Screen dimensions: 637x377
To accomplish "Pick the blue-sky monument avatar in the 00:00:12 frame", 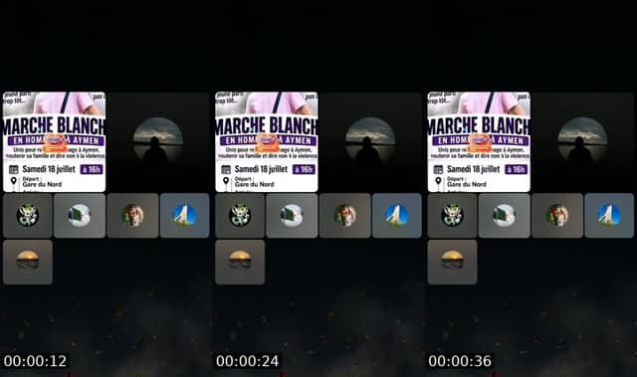I will click(x=185, y=216).
